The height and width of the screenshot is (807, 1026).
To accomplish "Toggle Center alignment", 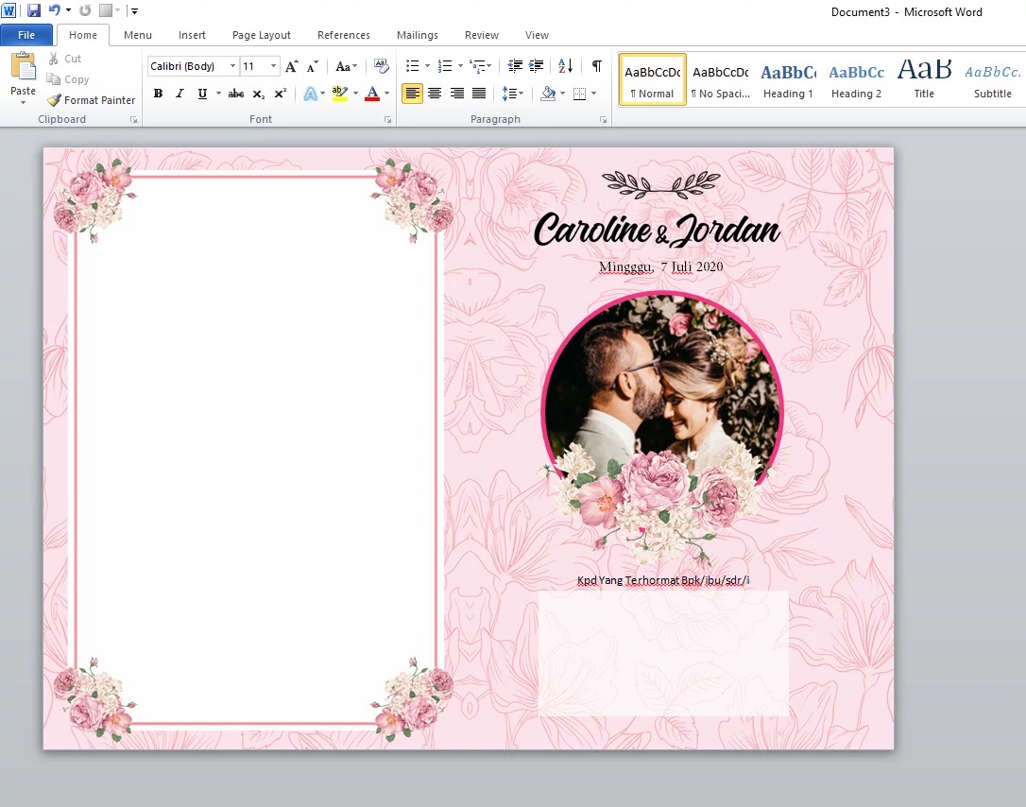I will (435, 94).
